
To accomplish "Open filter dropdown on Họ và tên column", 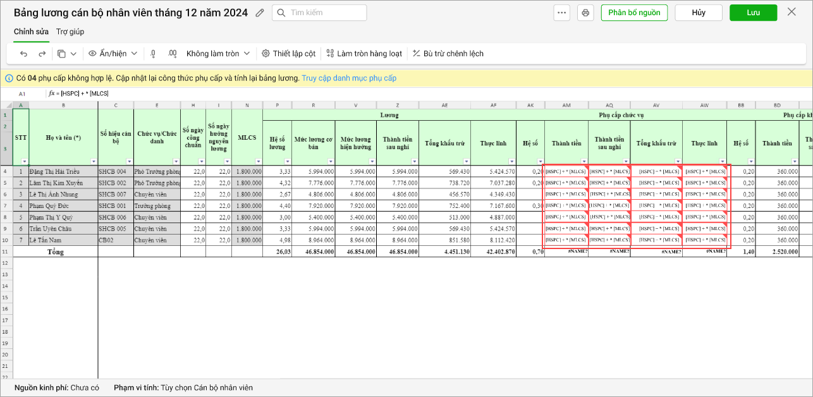I will (x=94, y=162).
